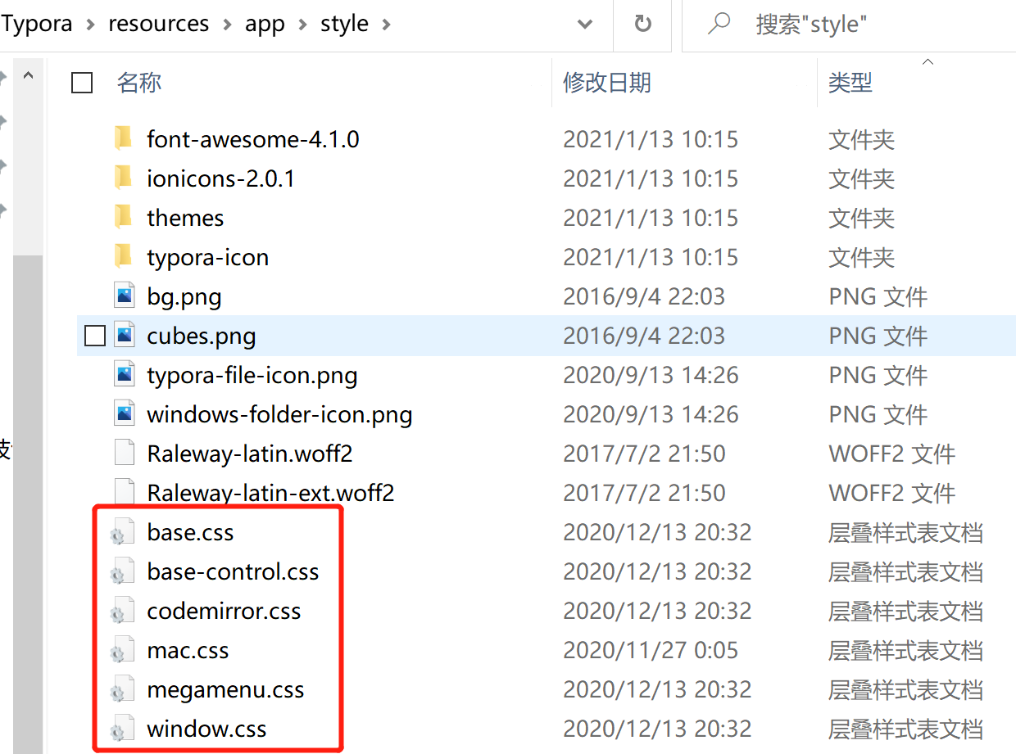Click the Raleway-latin.woff2 file icon

124,453
